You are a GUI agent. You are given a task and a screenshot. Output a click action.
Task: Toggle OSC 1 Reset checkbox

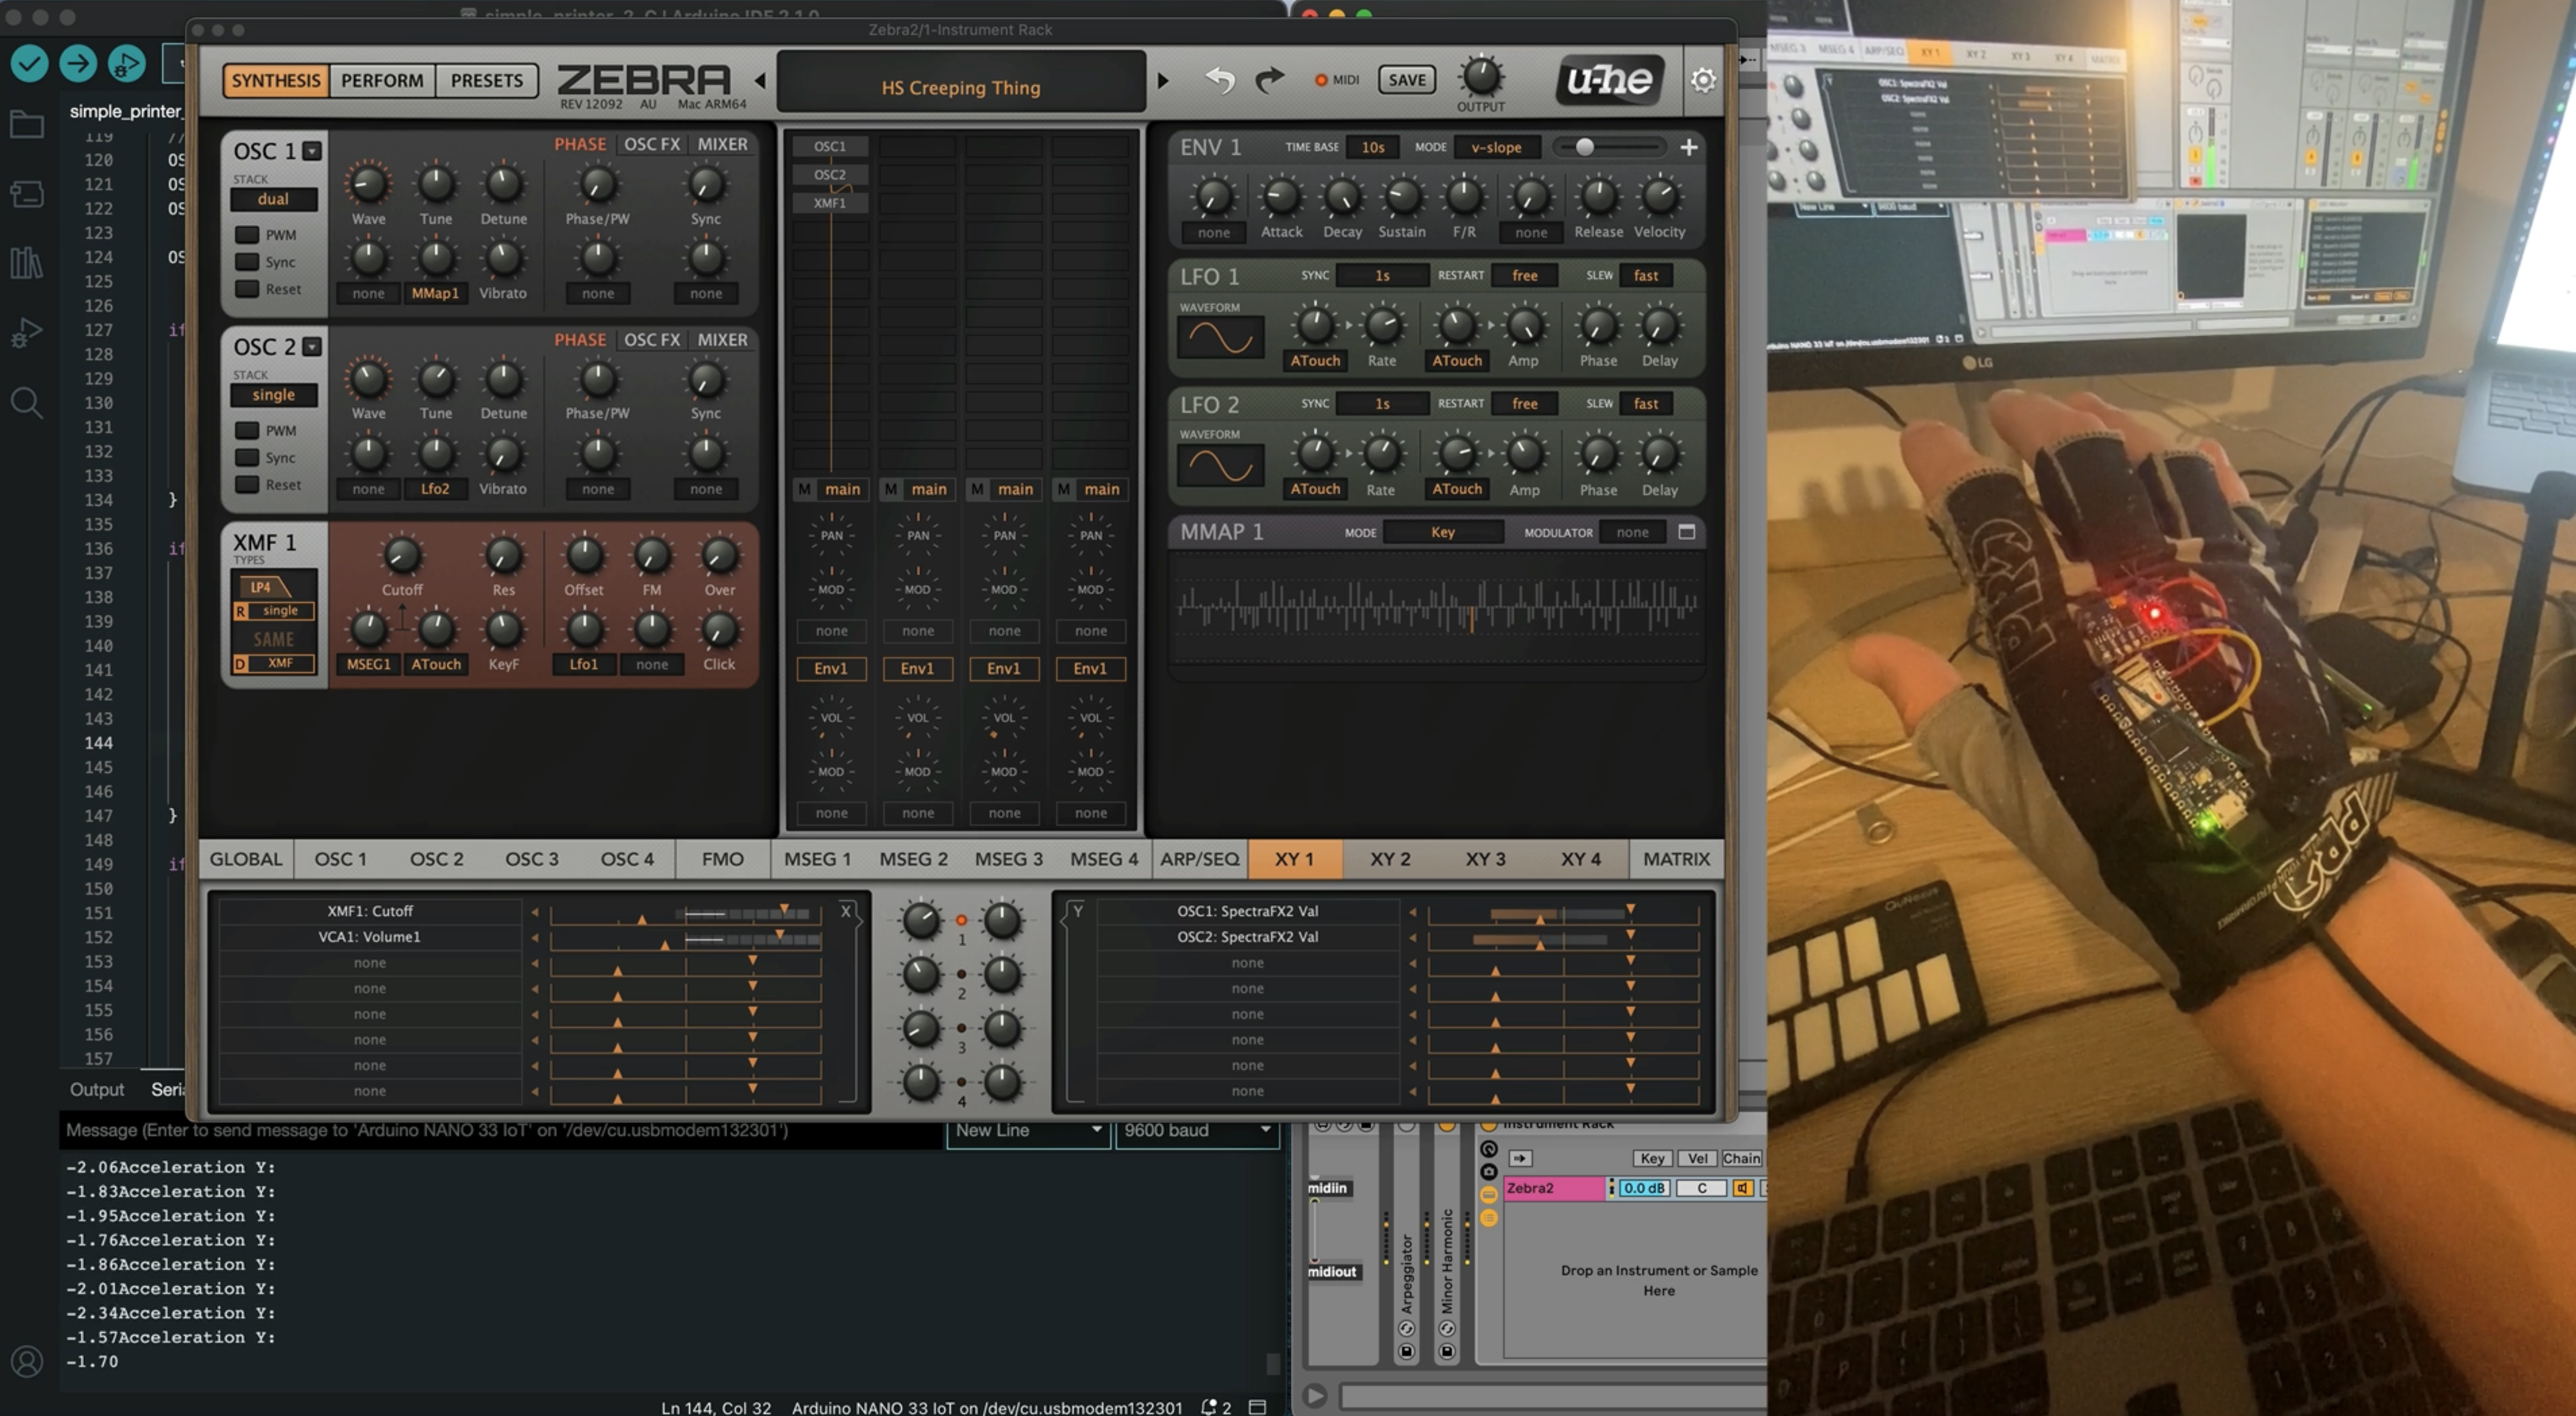pos(247,289)
